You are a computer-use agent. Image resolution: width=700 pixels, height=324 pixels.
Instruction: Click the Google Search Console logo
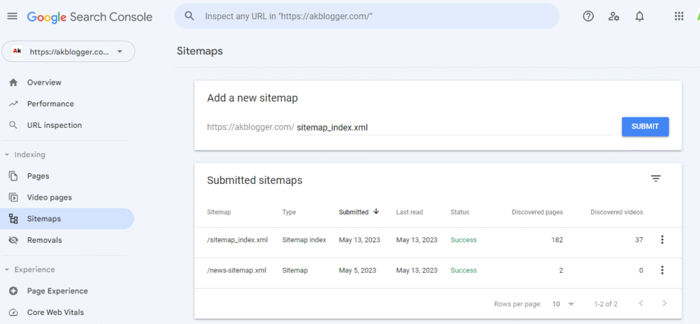90,17
